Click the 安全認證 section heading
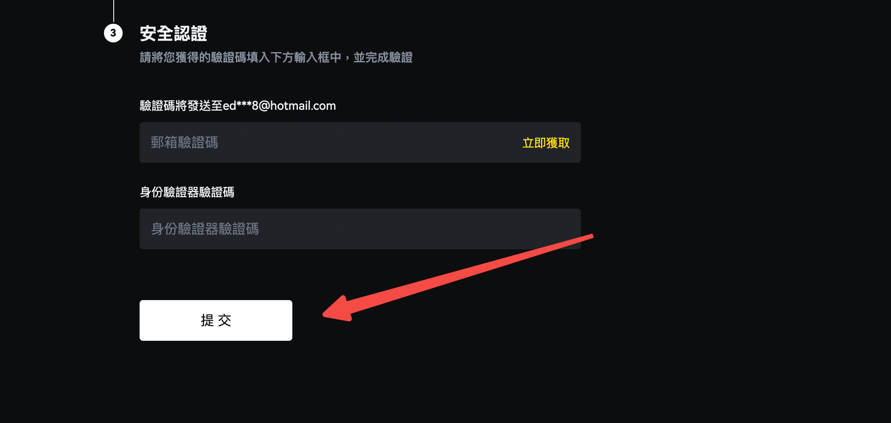The width and height of the screenshot is (891, 423). (174, 33)
